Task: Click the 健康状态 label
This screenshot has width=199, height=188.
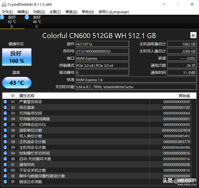Action: click(16, 44)
